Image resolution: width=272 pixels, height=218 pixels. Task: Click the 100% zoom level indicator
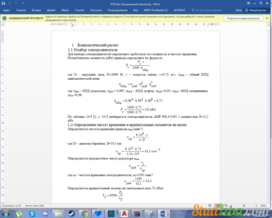pyautogui.click(x=263, y=206)
